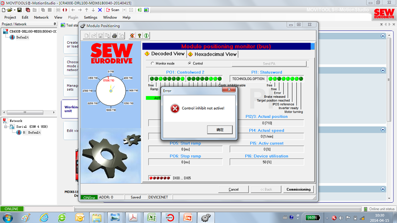397x223 pixels.
Task: Click the Commissioning button
Action: pos(298,189)
